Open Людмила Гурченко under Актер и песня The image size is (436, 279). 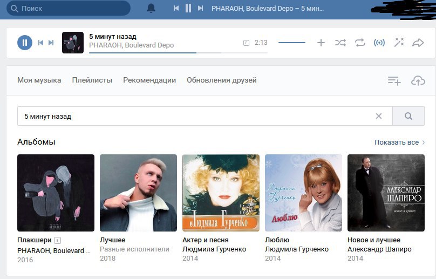pos(214,249)
